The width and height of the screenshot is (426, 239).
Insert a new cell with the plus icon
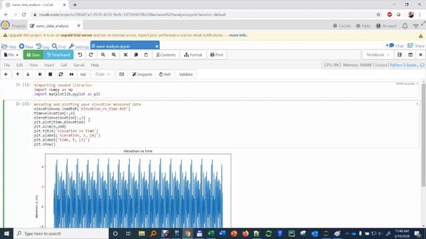6,74
